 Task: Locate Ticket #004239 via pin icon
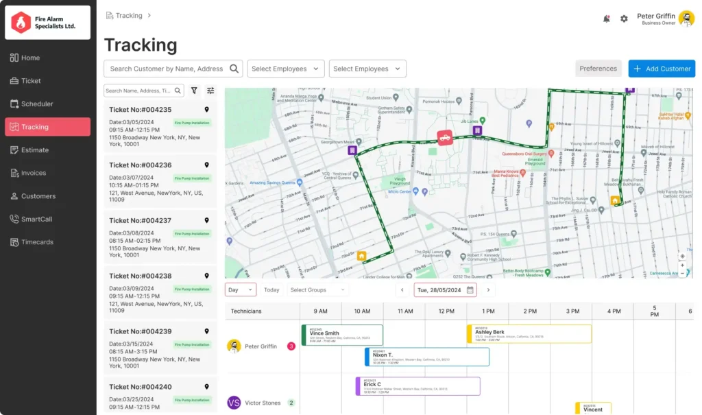[x=207, y=331]
